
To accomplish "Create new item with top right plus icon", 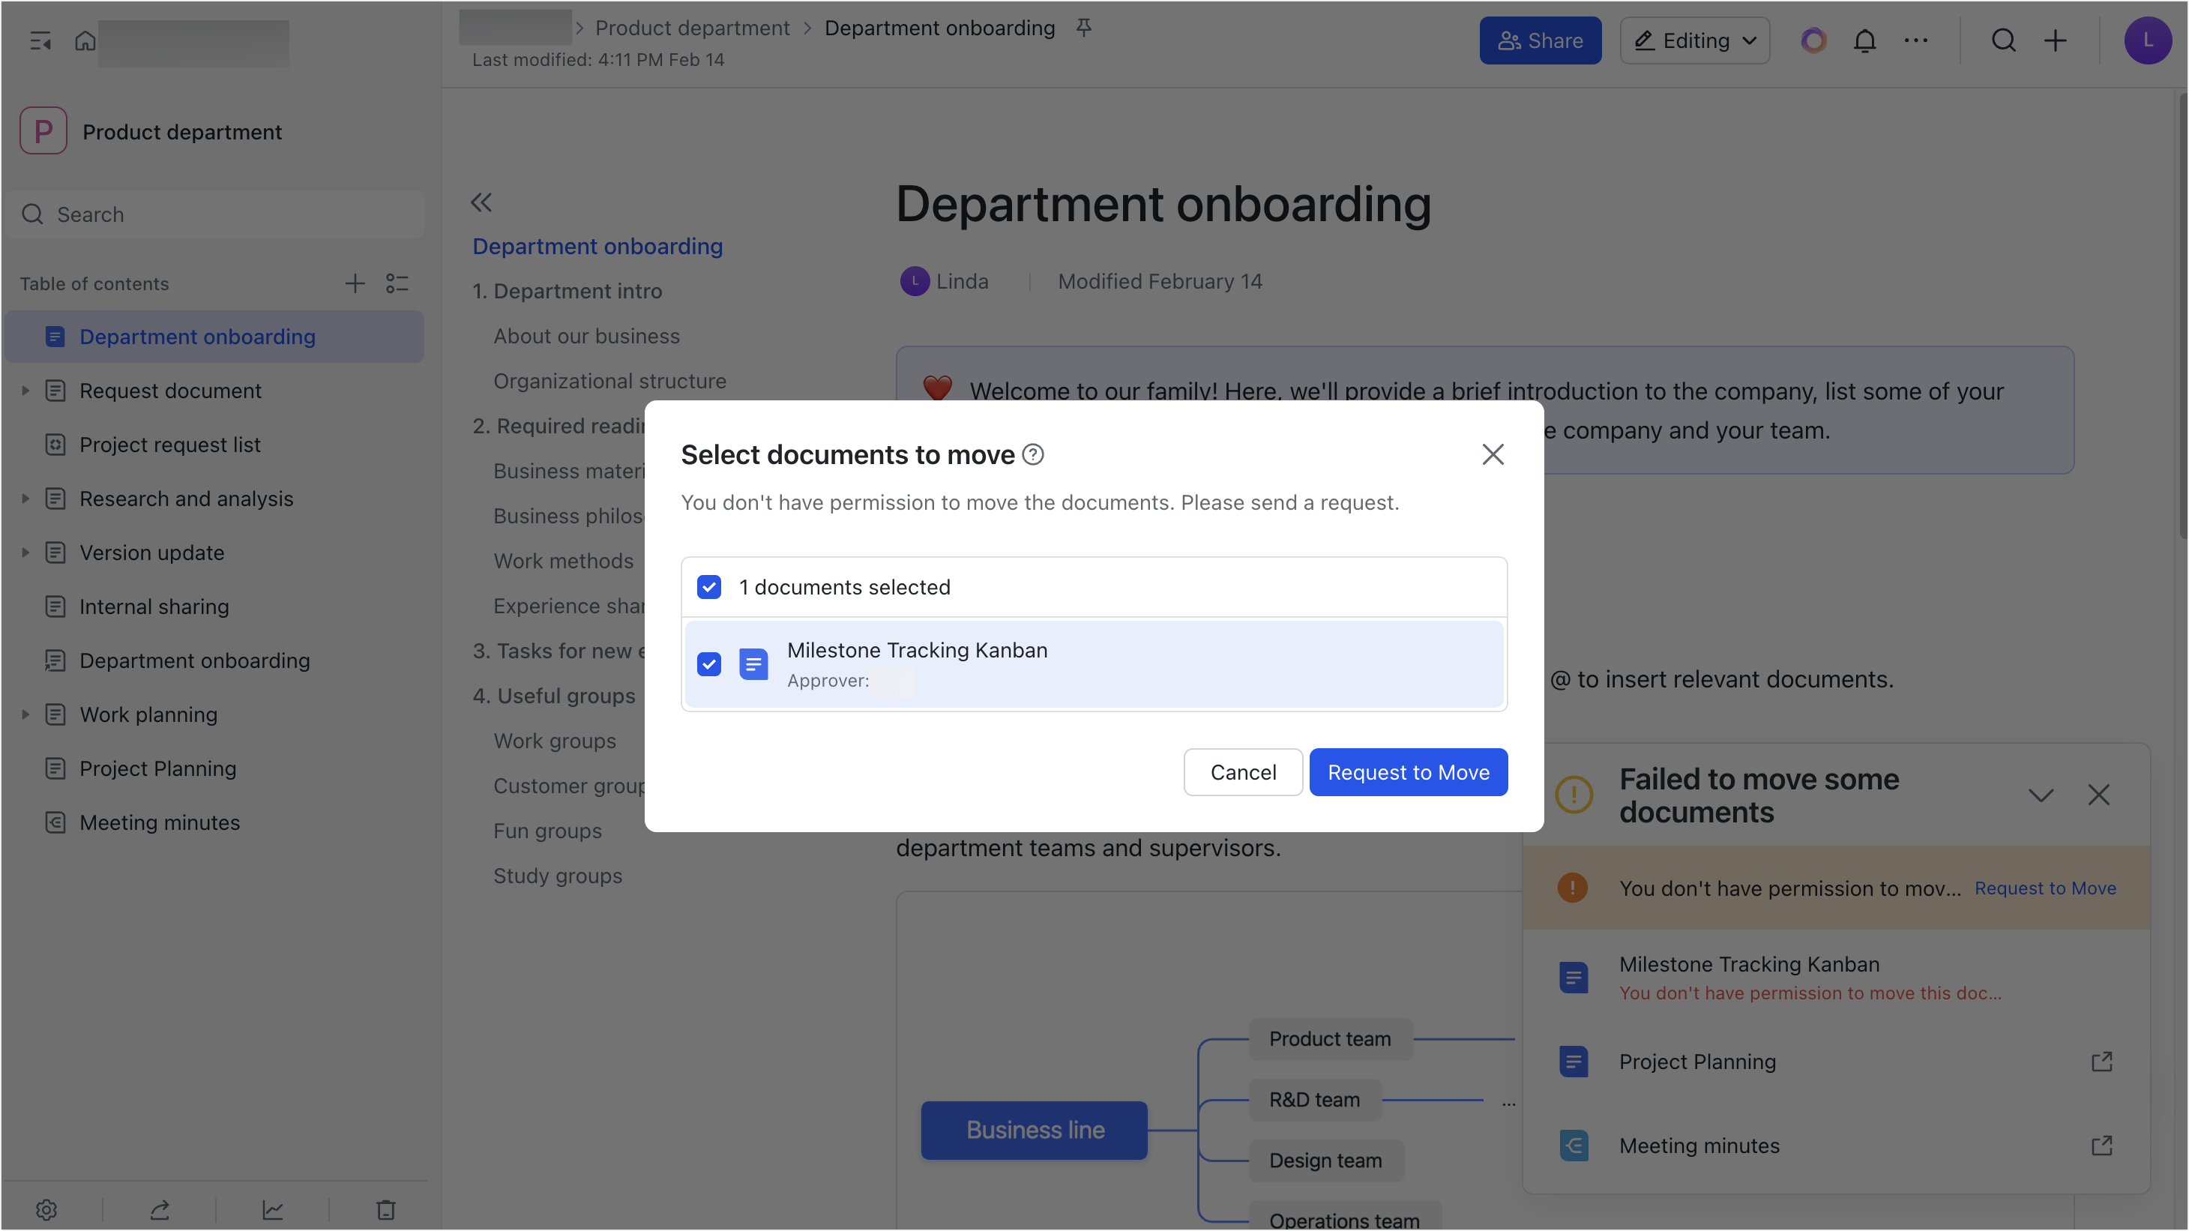I will (x=2055, y=40).
